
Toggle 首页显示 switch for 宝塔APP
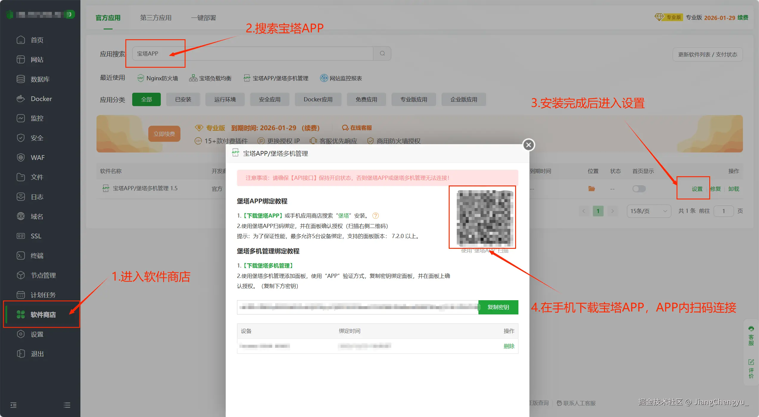(639, 189)
